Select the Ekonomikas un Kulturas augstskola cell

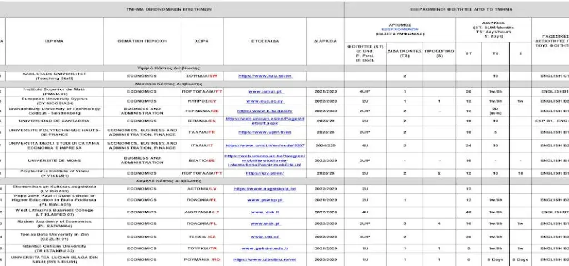54,189
